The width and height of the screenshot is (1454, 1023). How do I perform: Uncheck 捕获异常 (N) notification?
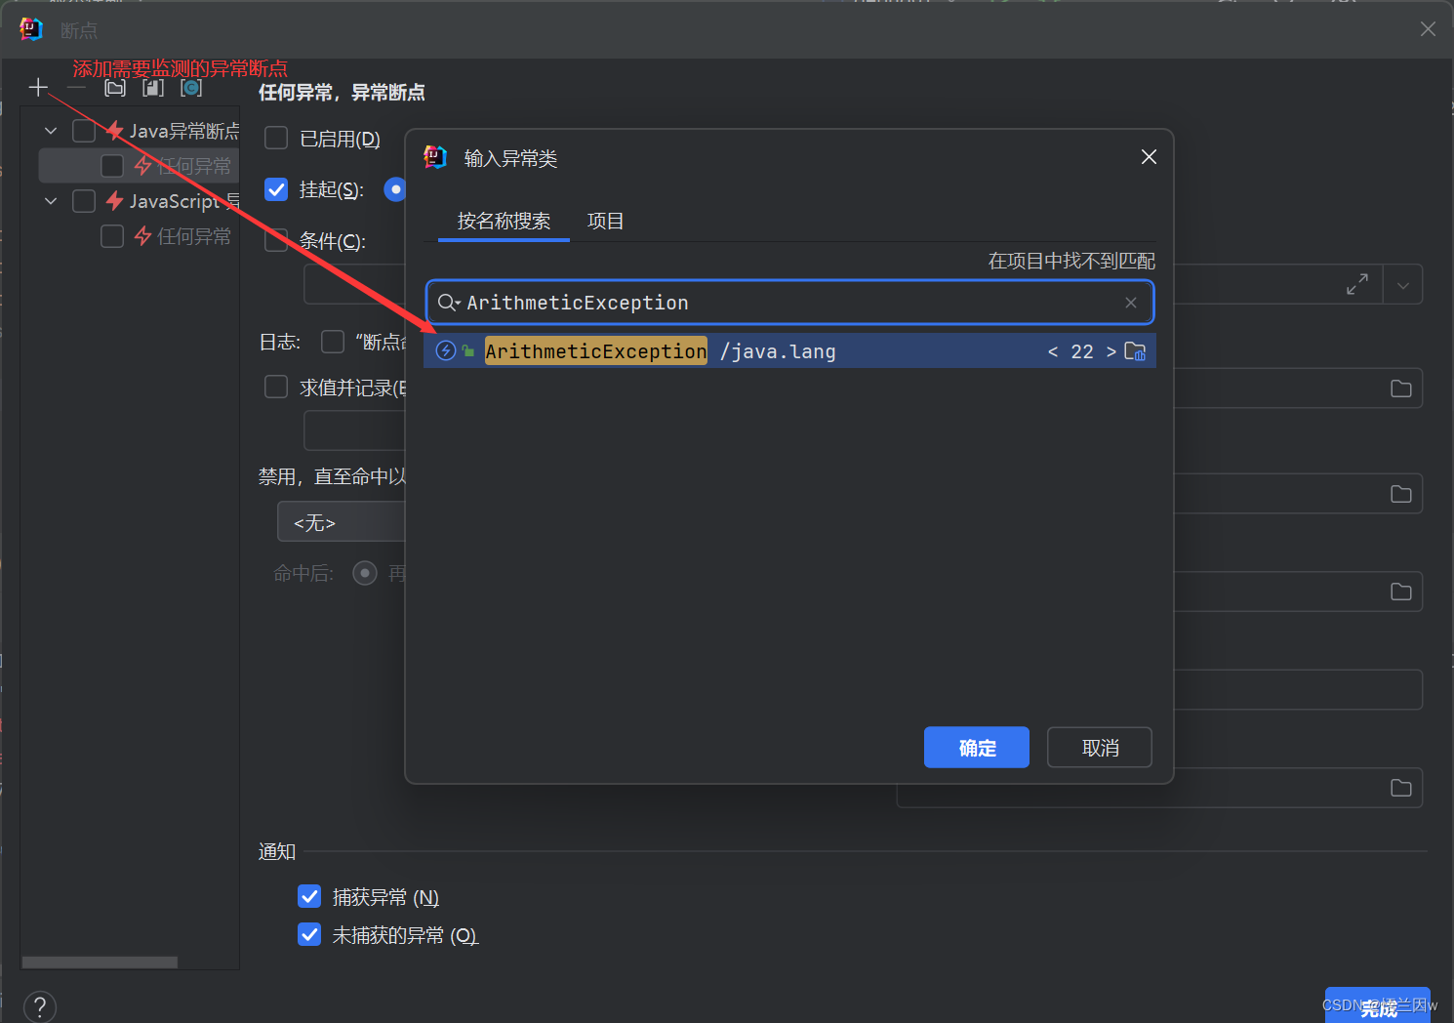pyautogui.click(x=309, y=896)
